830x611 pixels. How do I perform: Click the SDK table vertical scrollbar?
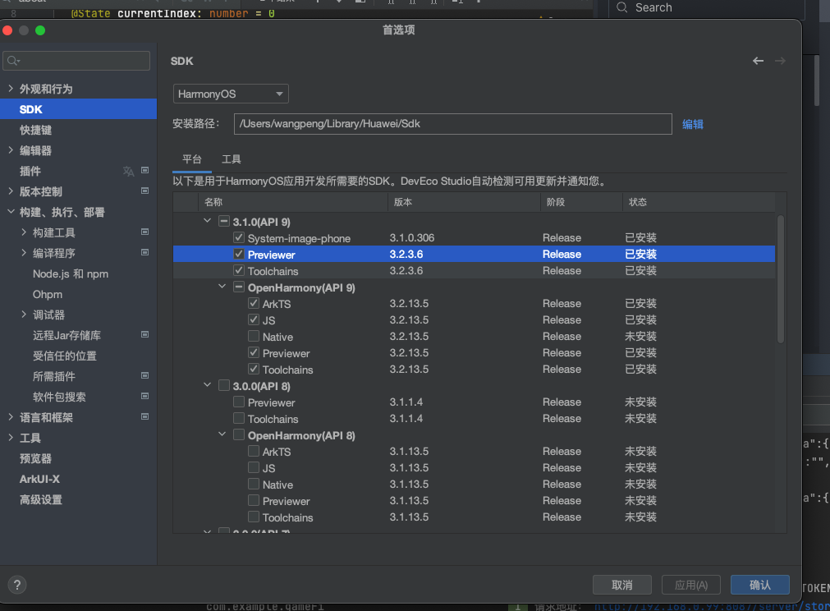pos(780,278)
